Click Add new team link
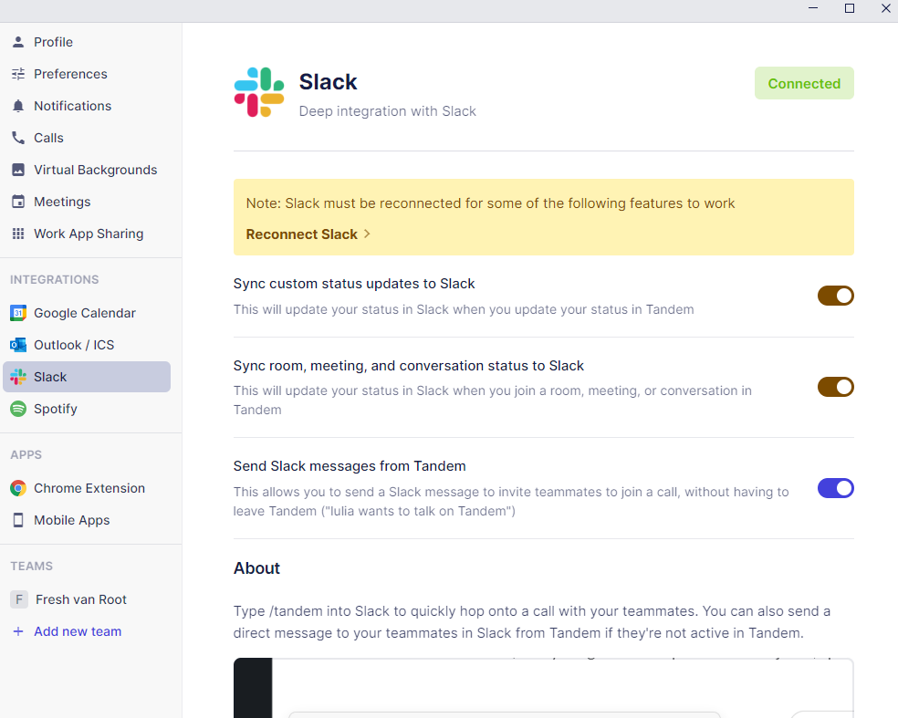This screenshot has width=898, height=718. point(78,631)
